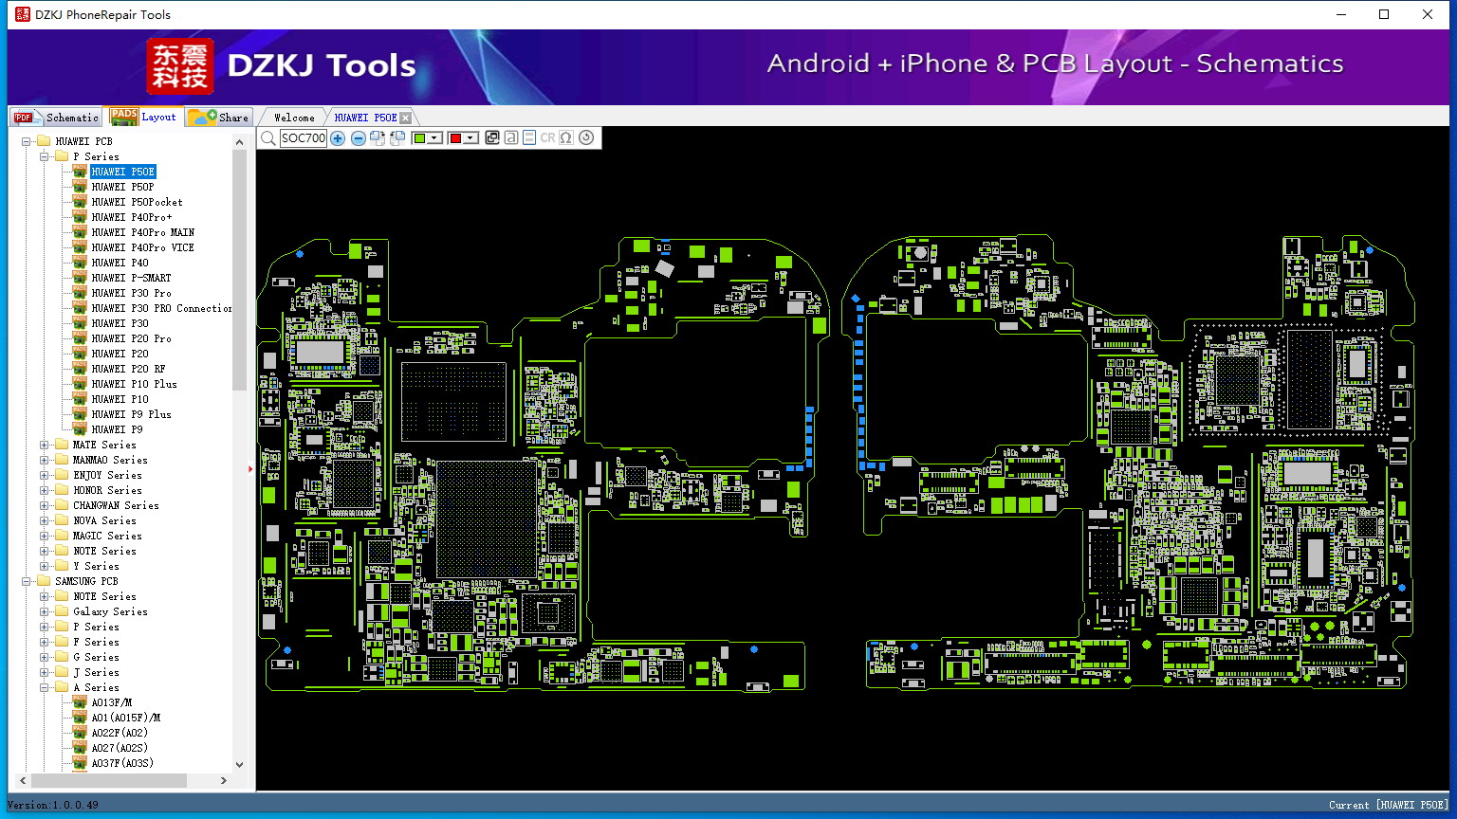The height and width of the screenshot is (819, 1457).
Task: Select HUAWEI P50E in the tree
Action: [x=123, y=172]
